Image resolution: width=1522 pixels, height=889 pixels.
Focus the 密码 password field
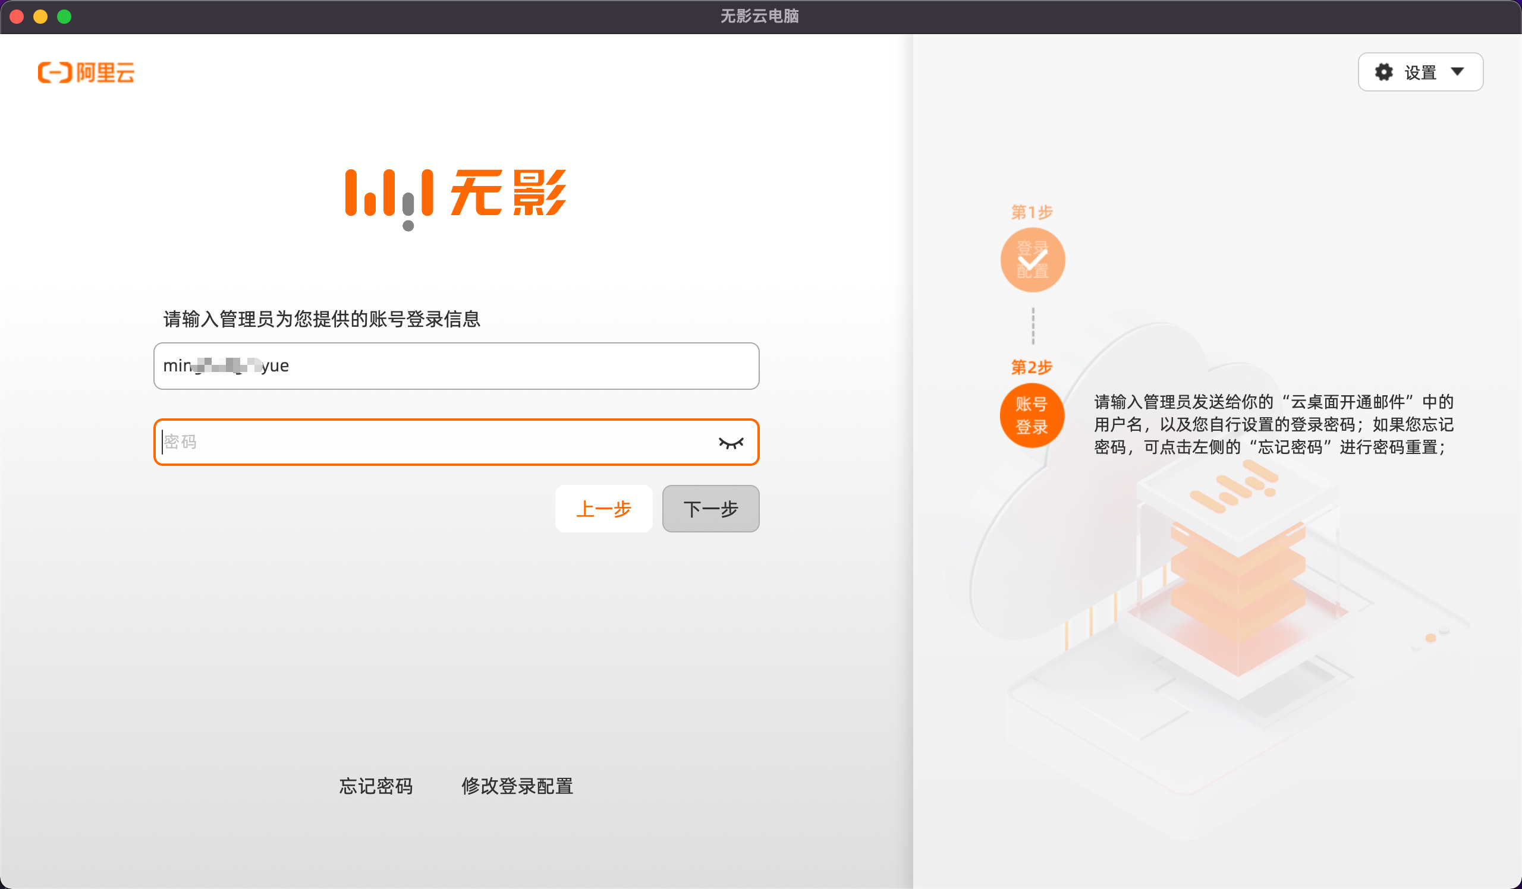[x=435, y=442]
